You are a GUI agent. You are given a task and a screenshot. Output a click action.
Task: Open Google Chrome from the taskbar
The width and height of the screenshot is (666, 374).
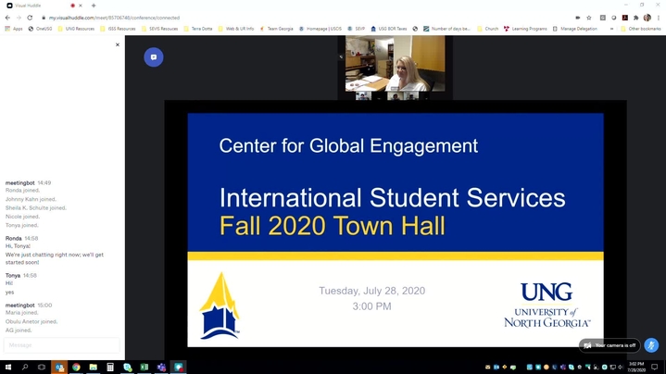click(76, 367)
